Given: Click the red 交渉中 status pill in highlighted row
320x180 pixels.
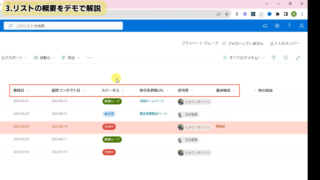Looking at the screenshot, I should (109, 127).
